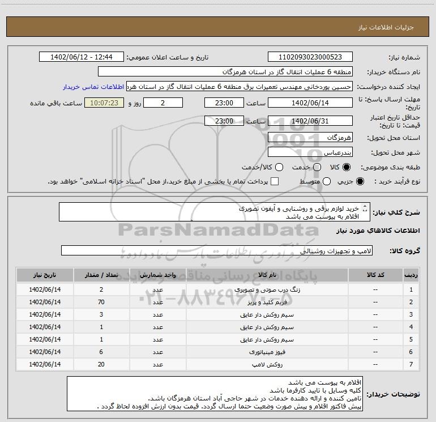Select the جزیی purchase type radio

click(x=360, y=182)
